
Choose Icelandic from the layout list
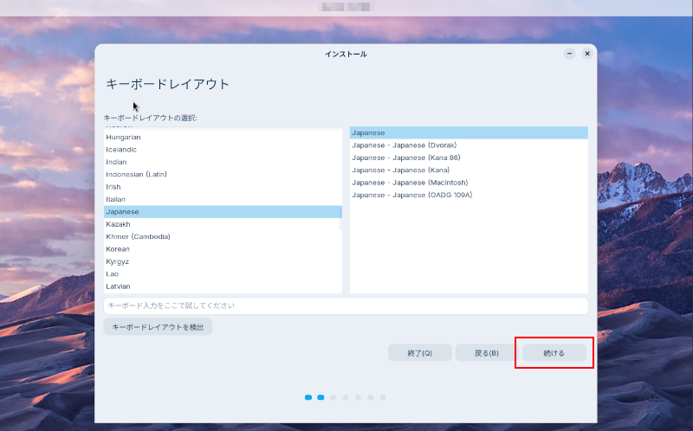pos(121,150)
